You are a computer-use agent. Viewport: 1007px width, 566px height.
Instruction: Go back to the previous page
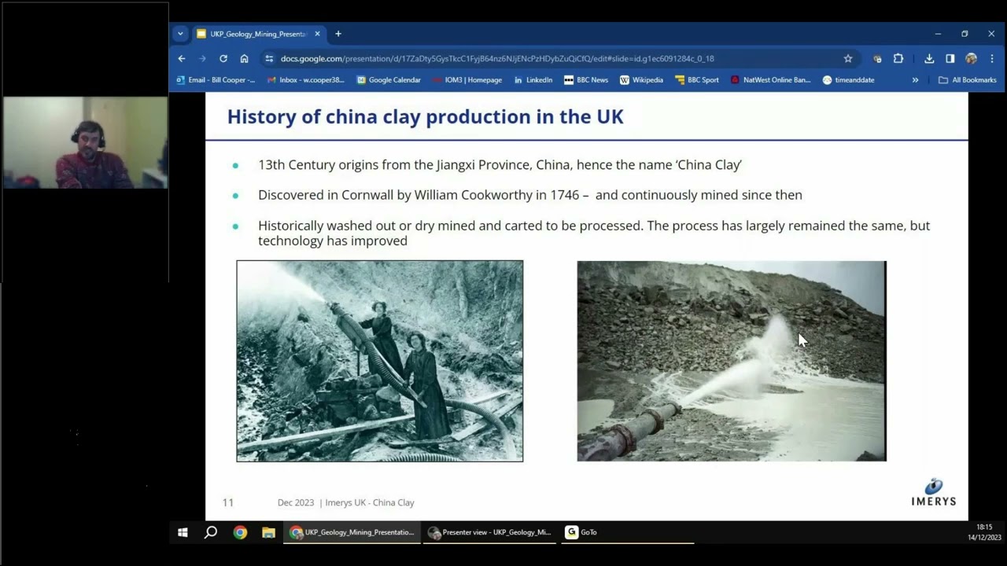[x=182, y=58]
